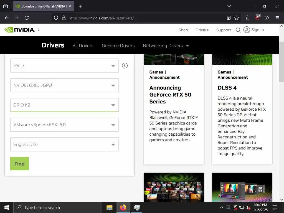284x213 pixels.
Task: Click the green Find button
Action: 20,164
